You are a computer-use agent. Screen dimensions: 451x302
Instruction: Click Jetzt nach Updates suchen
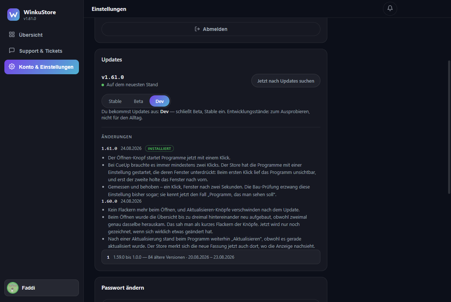click(x=286, y=81)
